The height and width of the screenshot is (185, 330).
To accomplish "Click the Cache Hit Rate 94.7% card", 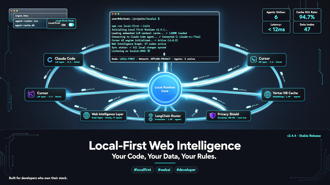I will (307, 15).
